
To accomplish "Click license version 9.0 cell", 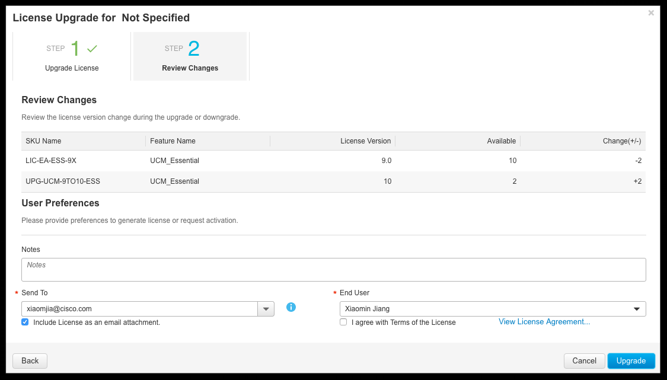I will coord(386,161).
